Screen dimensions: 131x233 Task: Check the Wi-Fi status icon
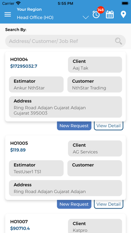[x=18, y=3]
